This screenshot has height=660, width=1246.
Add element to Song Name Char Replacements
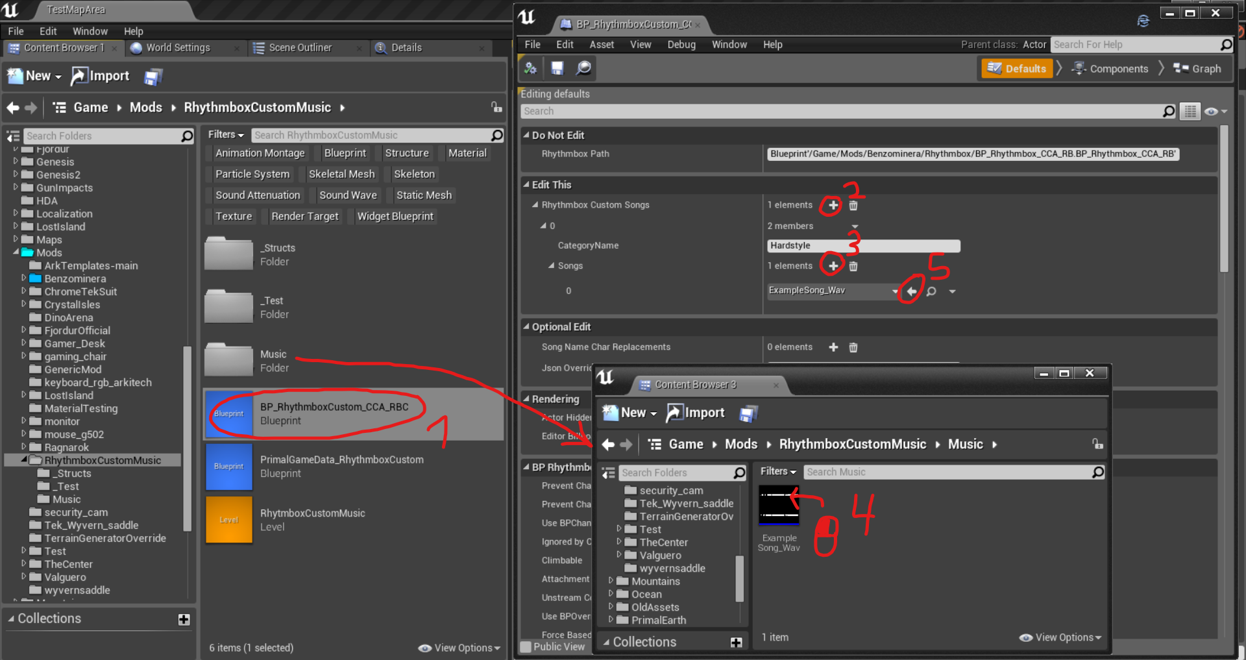(833, 347)
